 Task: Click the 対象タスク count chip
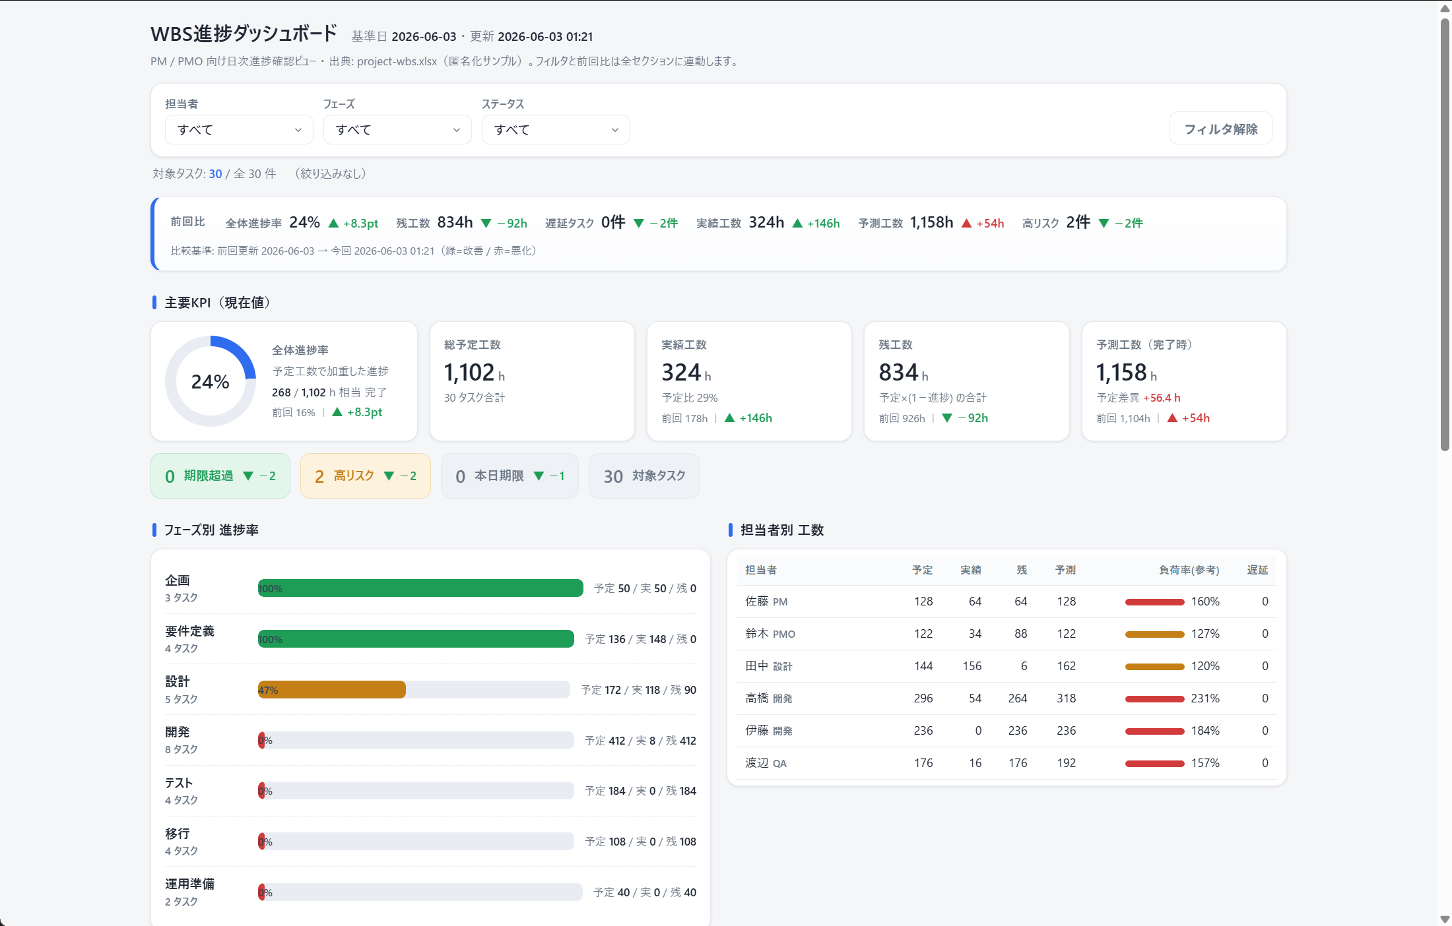pyautogui.click(x=643, y=476)
